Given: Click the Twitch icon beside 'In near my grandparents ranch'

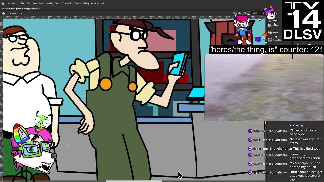Looking at the screenshot, I should (x=250, y=155).
